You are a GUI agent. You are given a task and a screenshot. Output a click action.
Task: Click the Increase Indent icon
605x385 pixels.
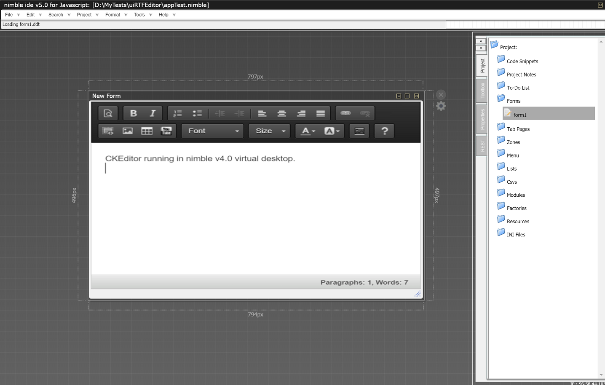(239, 113)
